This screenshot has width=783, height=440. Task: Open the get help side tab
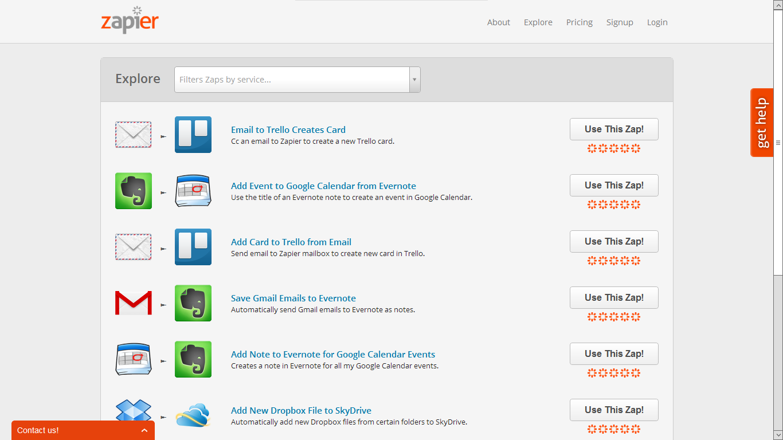coord(762,123)
